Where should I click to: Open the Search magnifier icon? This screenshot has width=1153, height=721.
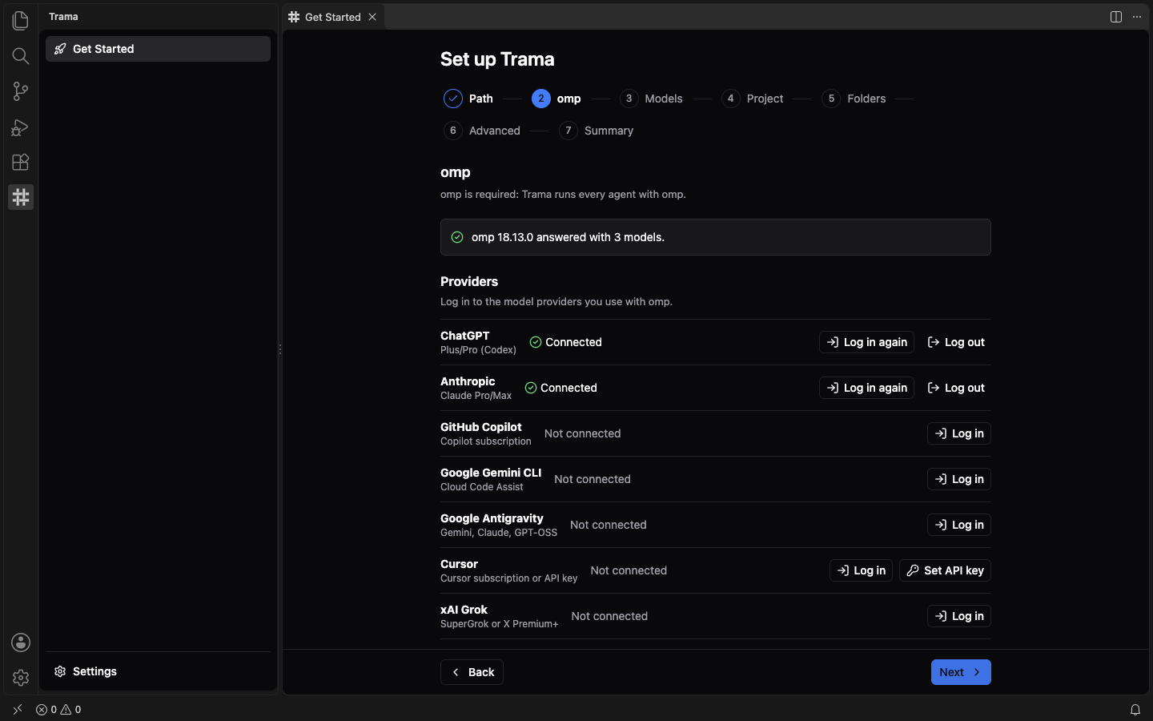tap(21, 55)
